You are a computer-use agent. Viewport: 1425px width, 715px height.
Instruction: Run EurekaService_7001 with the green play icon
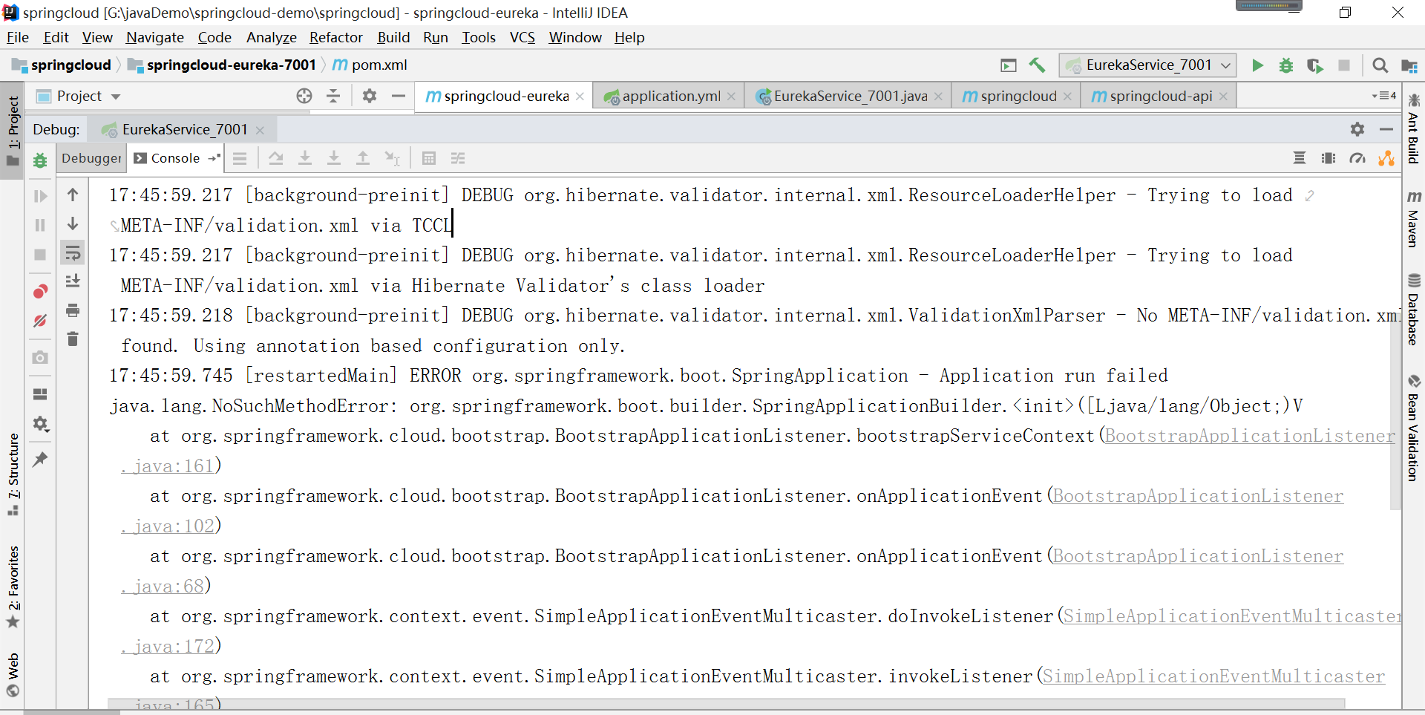point(1257,65)
